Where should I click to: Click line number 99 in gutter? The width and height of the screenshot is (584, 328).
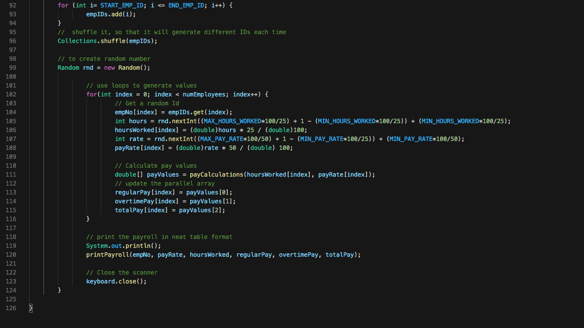click(x=13, y=67)
